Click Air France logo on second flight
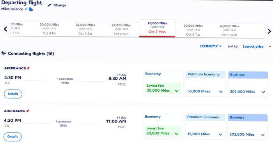Image resolution: width=273 pixels, height=145 pixels. 16,111
